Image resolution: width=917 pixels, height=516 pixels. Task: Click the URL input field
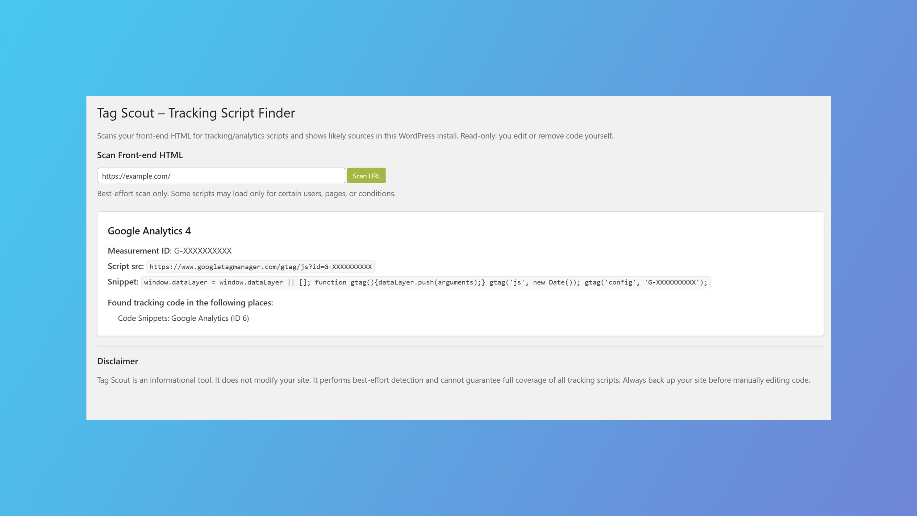point(221,175)
